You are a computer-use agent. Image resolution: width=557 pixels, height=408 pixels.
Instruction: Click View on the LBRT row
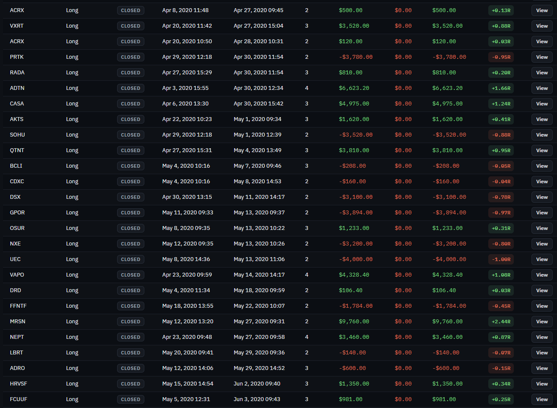click(542, 353)
